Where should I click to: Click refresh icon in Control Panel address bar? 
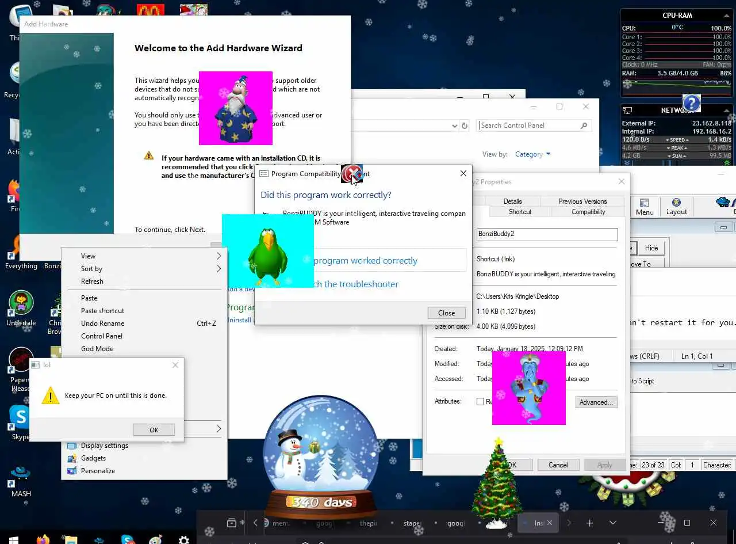tap(465, 125)
